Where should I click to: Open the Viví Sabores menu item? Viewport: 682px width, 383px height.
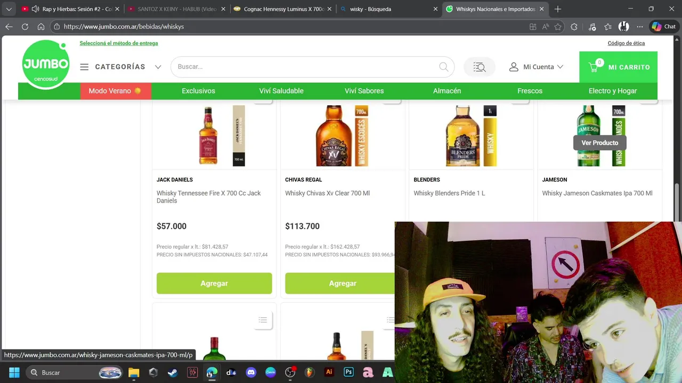(x=364, y=91)
